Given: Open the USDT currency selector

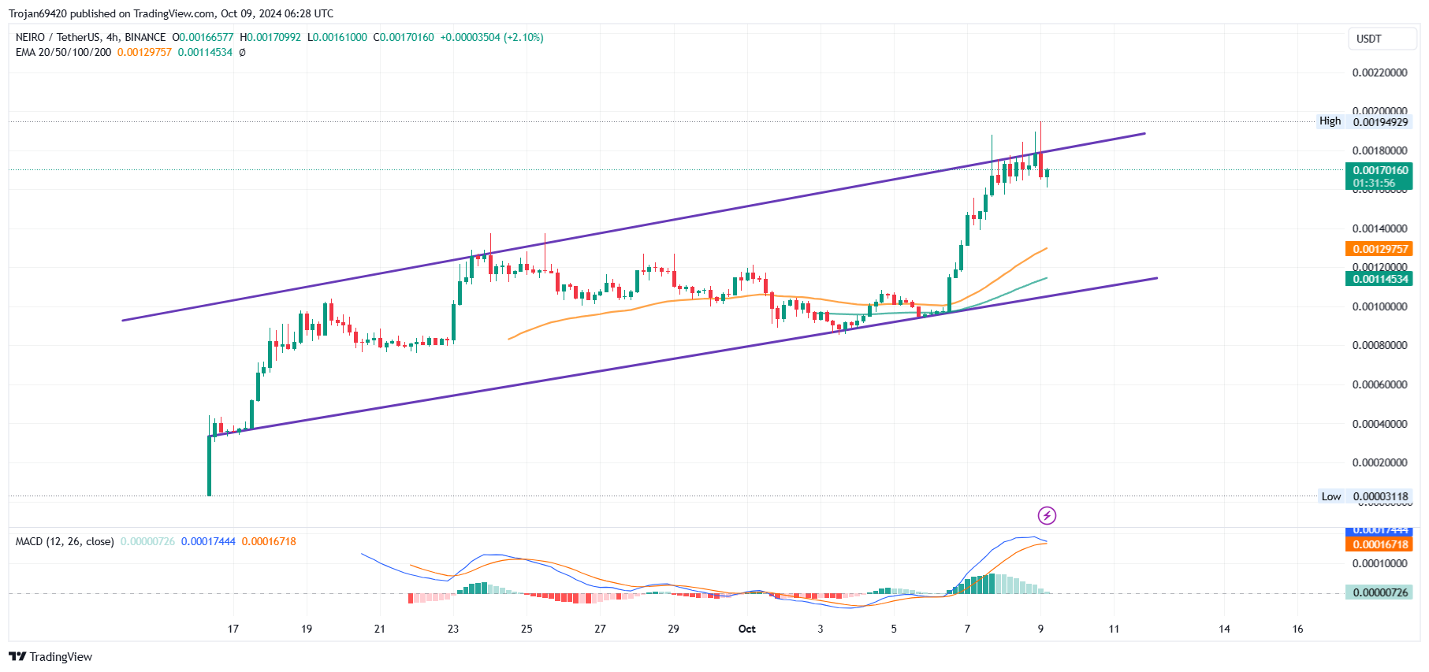Looking at the screenshot, I should tap(1382, 39).
